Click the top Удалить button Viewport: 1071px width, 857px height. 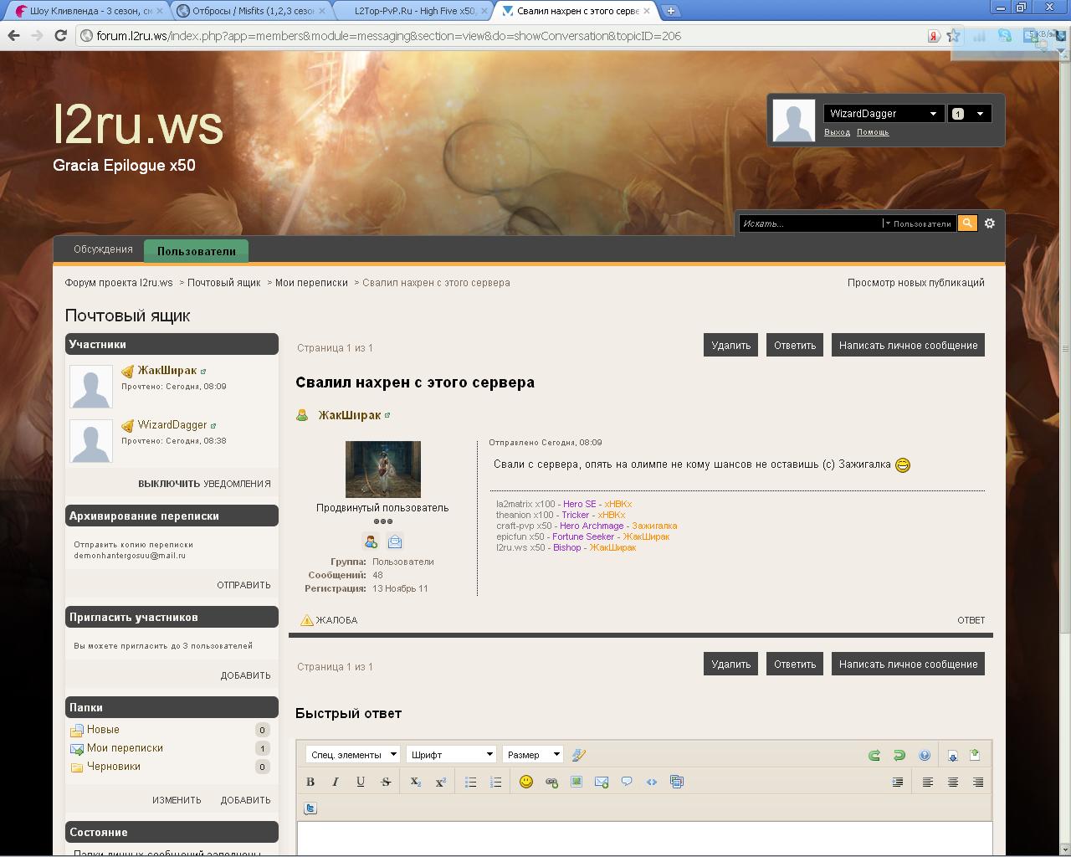coord(731,346)
